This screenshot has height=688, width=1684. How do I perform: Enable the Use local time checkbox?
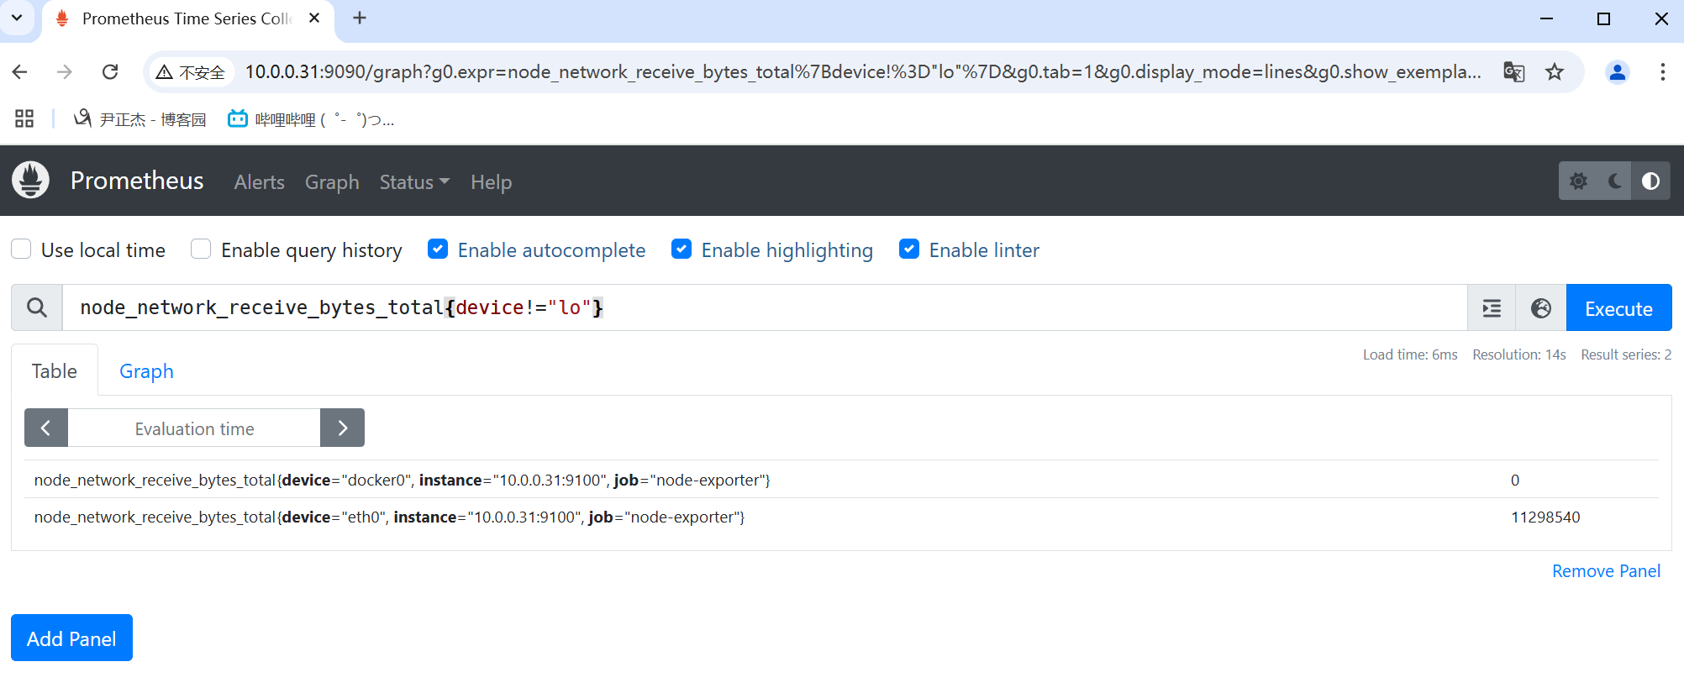(22, 249)
